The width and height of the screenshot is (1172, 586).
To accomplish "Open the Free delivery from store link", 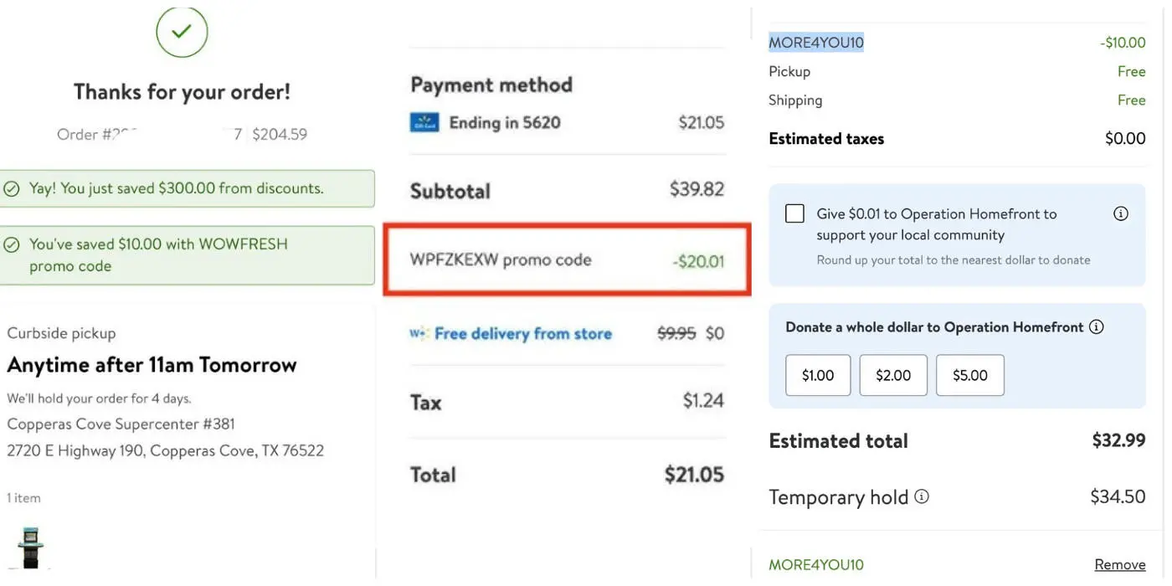I will tap(522, 334).
